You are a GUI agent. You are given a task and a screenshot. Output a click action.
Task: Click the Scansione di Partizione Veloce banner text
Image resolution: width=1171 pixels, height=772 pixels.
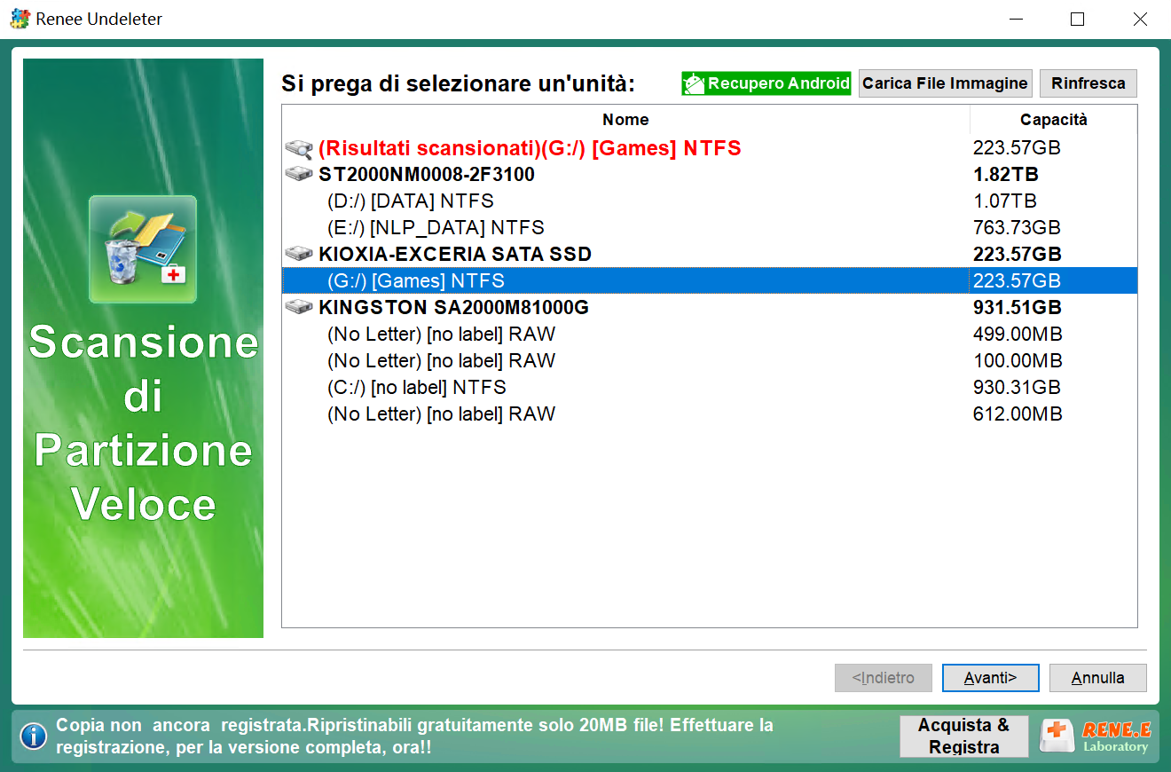(x=144, y=423)
